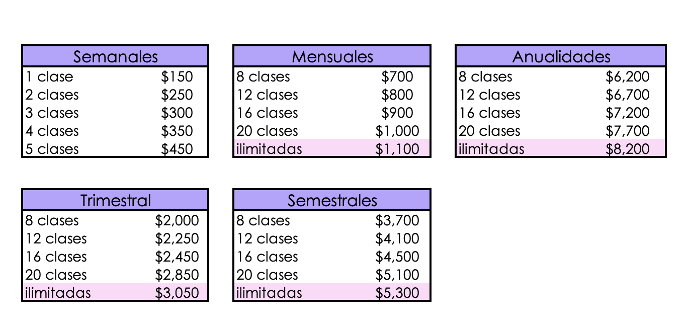The width and height of the screenshot is (687, 333).
Task: Select the Mensuales header cell
Action: tap(332, 56)
